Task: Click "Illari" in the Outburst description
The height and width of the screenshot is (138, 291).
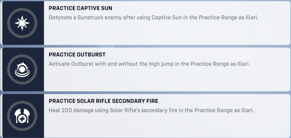Action: click(243, 64)
